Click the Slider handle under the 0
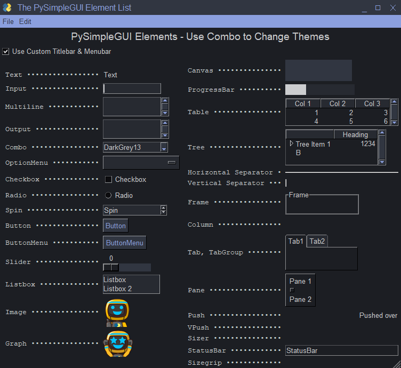The height and width of the screenshot is (368, 401). coord(111,267)
